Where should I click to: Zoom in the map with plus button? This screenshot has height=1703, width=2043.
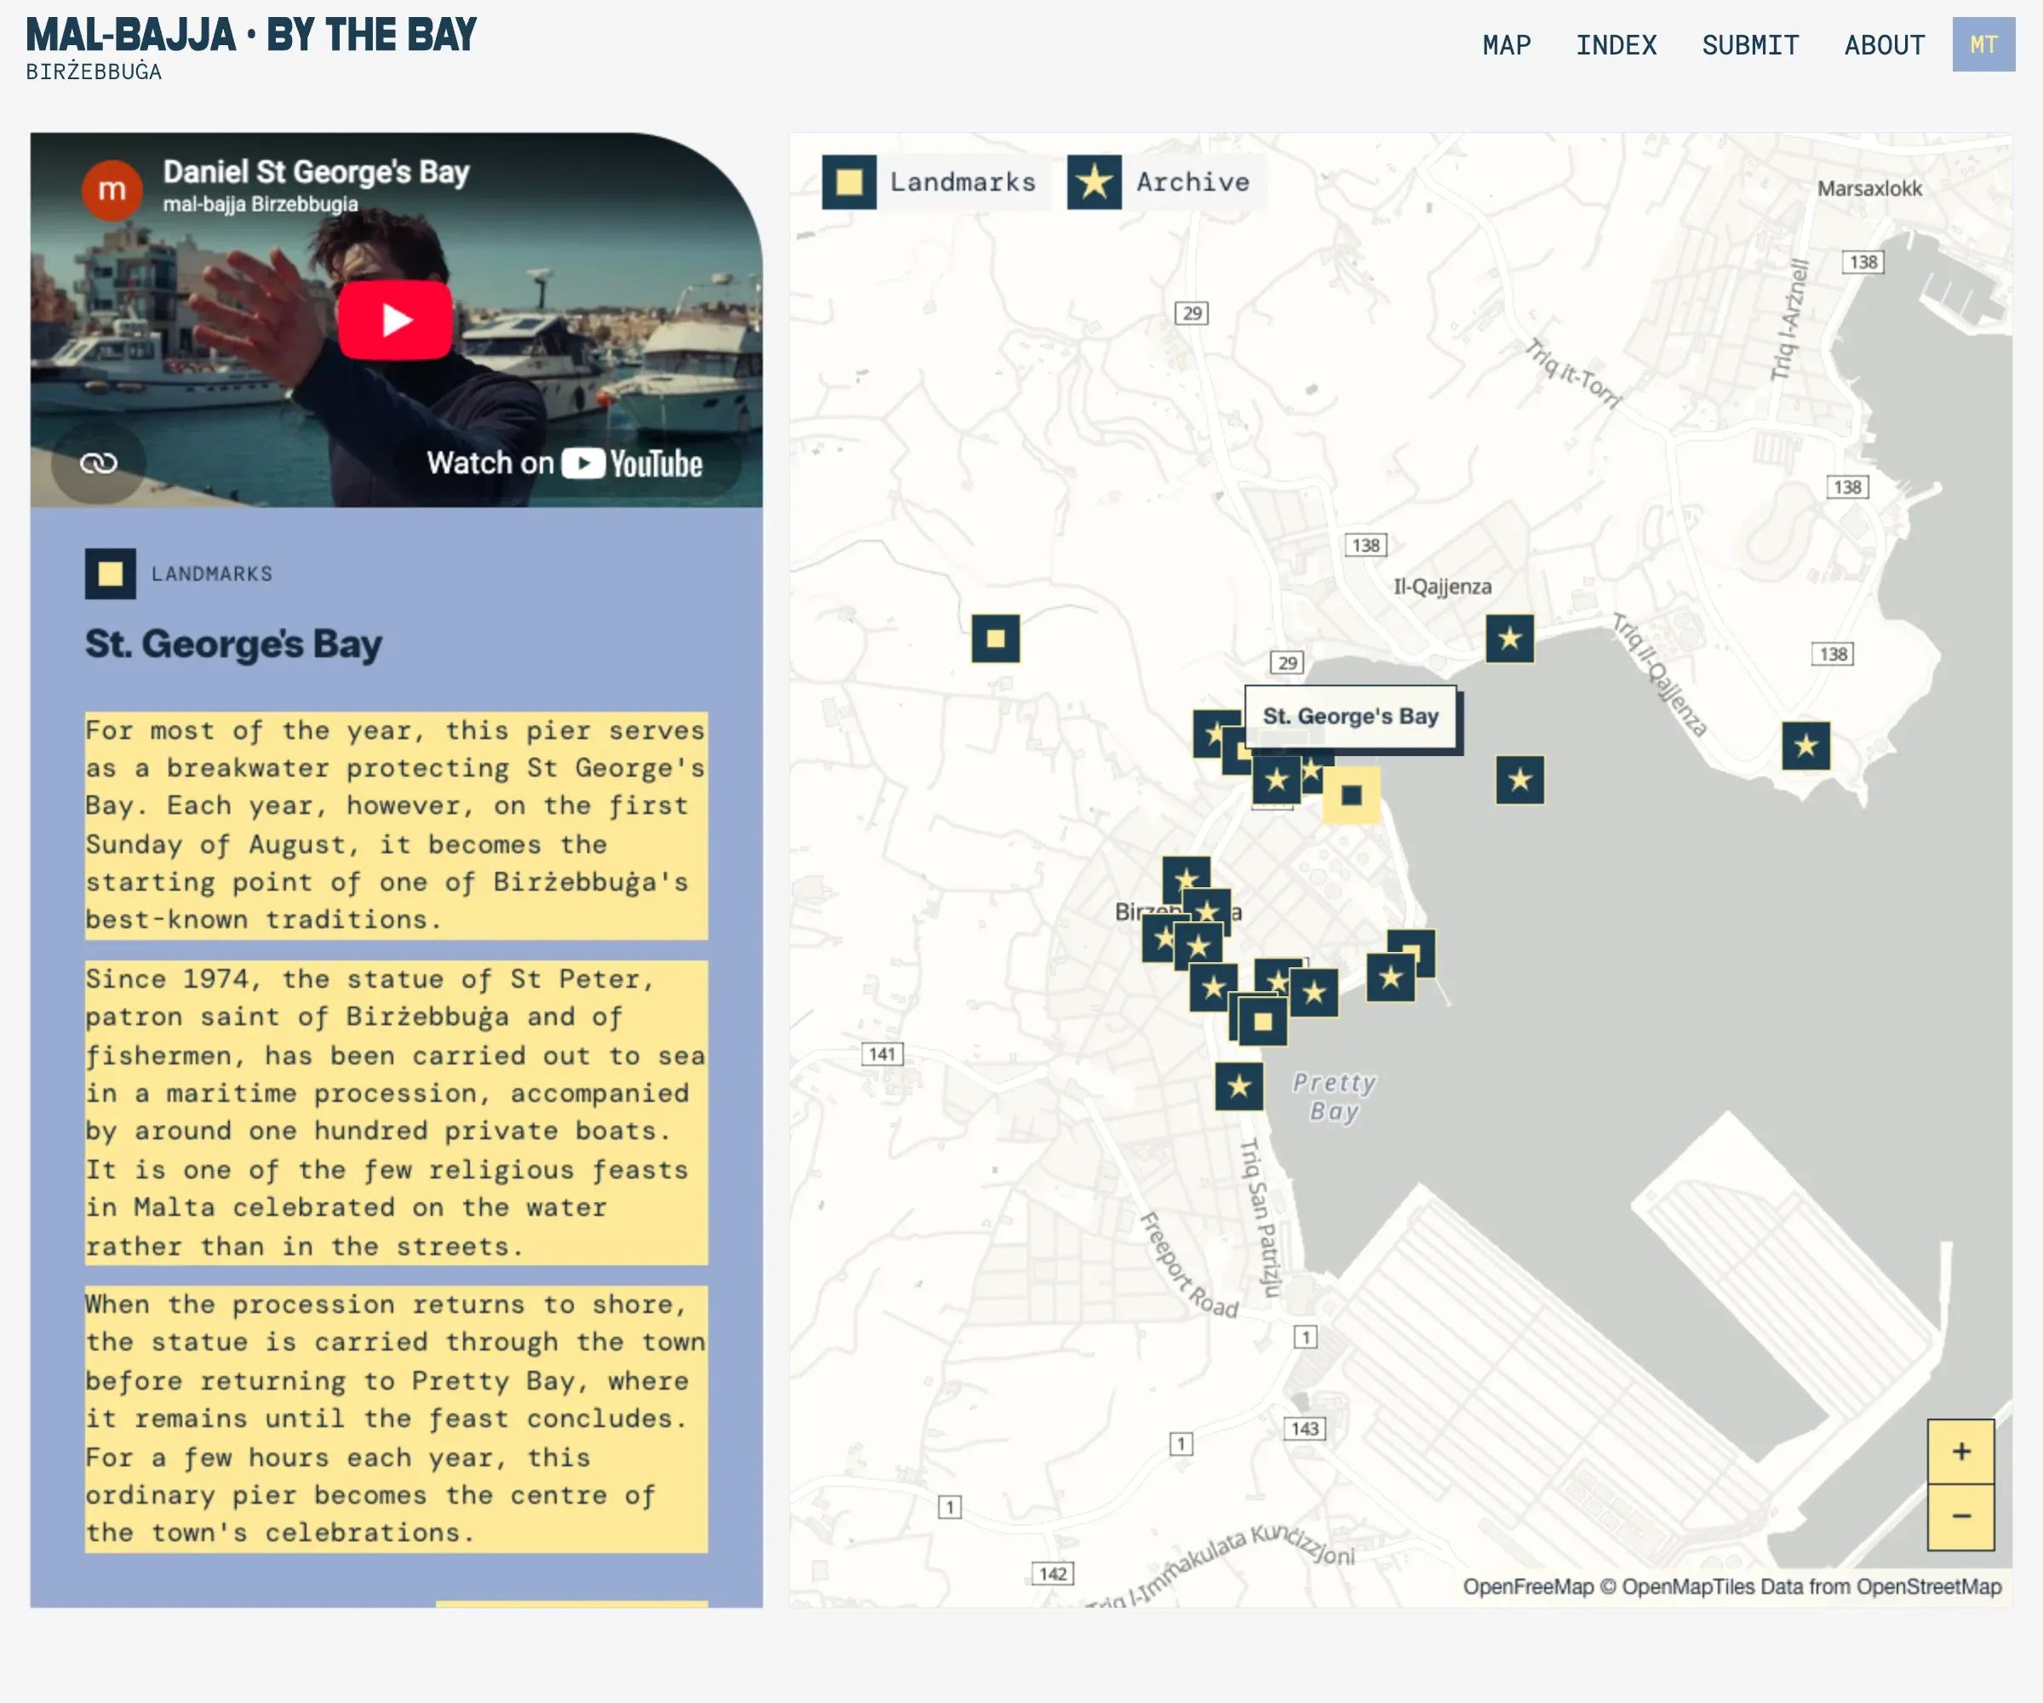pyautogui.click(x=1960, y=1451)
